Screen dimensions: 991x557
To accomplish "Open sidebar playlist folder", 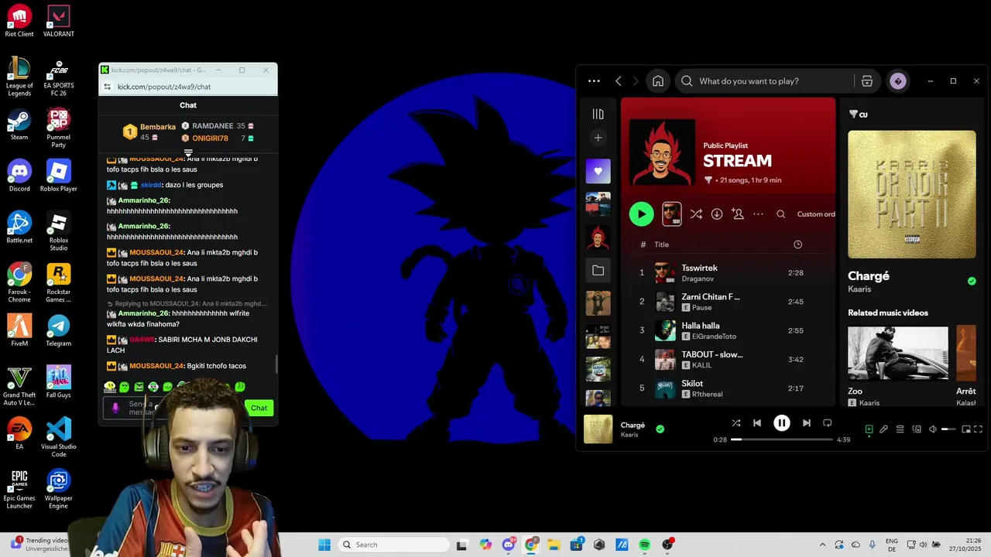I will (x=598, y=271).
